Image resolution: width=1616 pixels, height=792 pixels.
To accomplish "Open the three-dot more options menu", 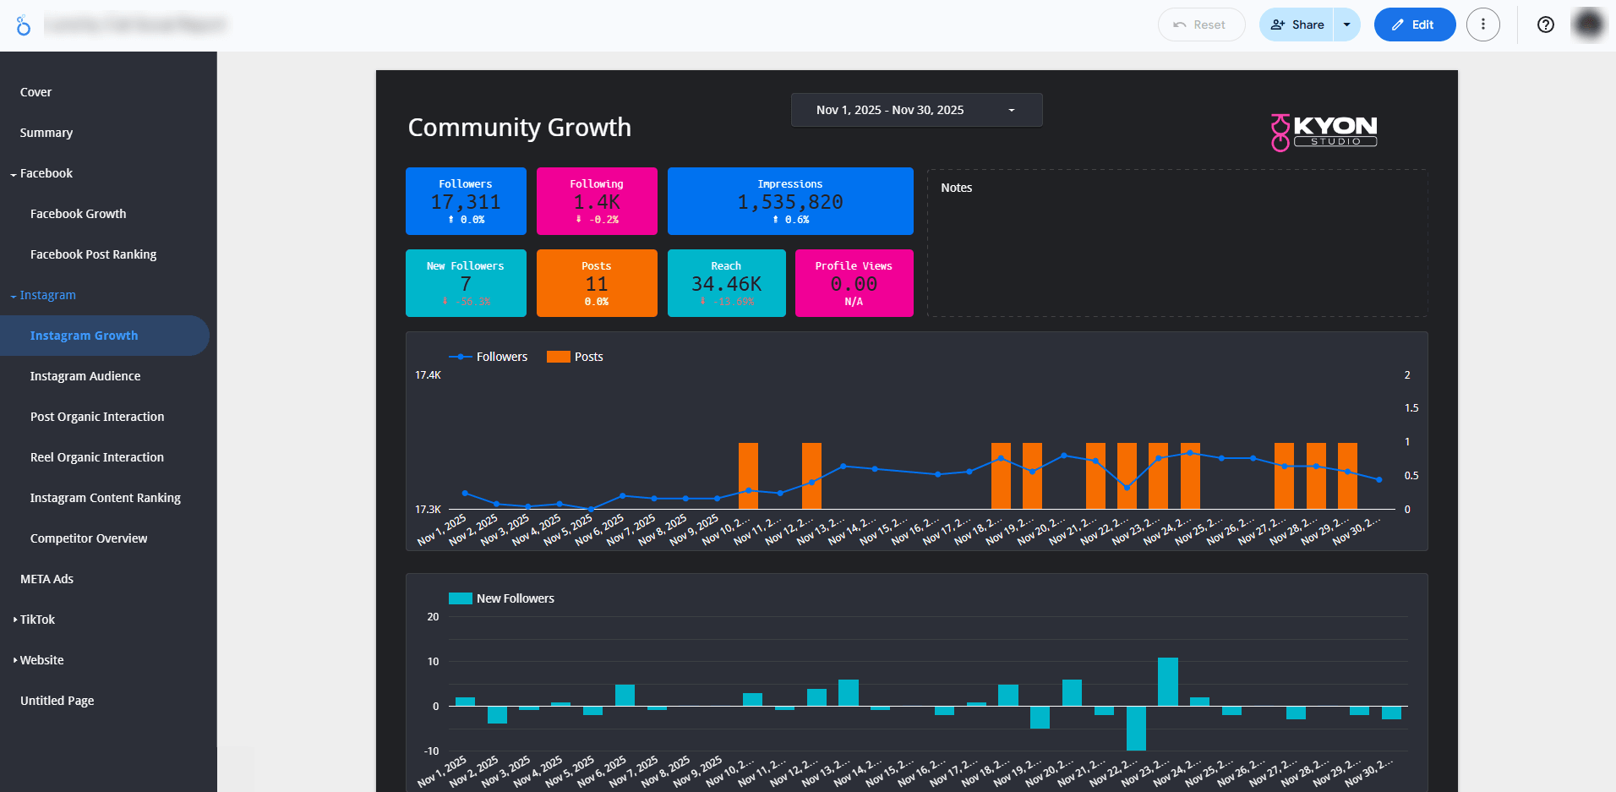I will [x=1483, y=25].
